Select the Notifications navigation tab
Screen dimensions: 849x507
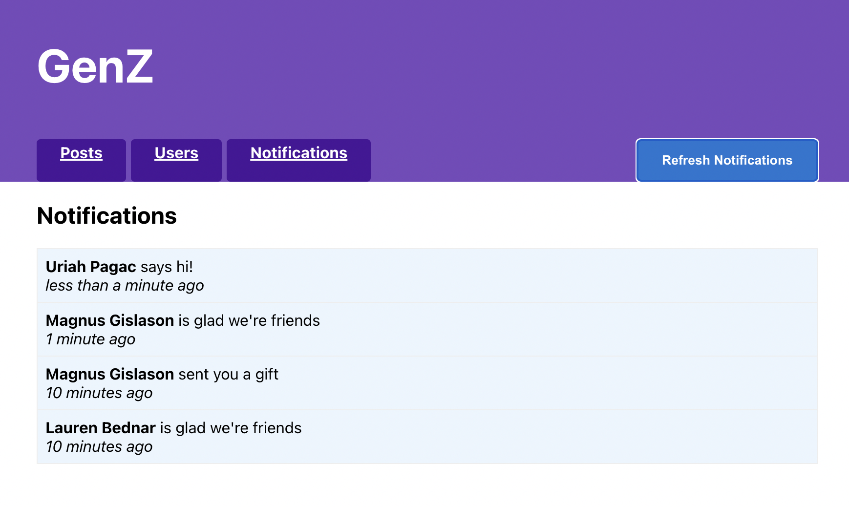(x=298, y=153)
